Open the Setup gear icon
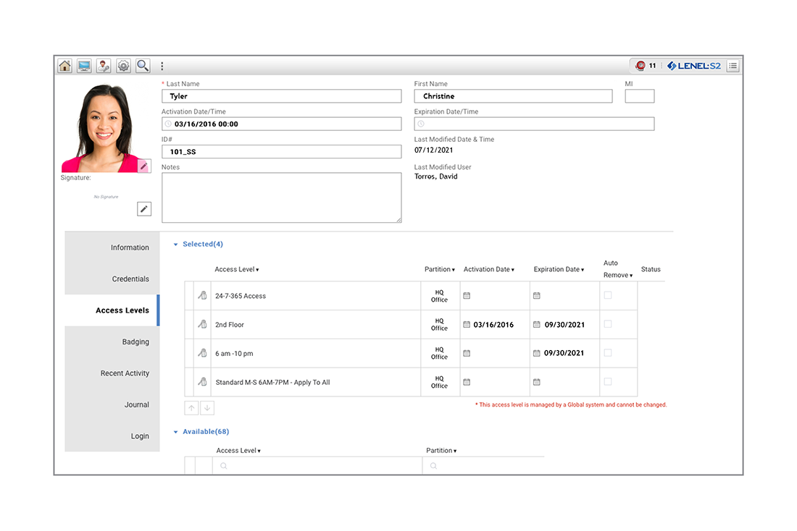Image resolution: width=797 pixels, height=531 pixels. (123, 66)
